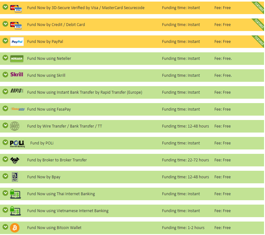The height and width of the screenshot is (235, 265).
Task: Click the Bitcoin orange coin icon
Action: [x=15, y=228]
